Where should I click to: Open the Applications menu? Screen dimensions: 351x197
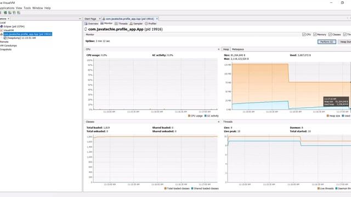[x=7, y=8]
